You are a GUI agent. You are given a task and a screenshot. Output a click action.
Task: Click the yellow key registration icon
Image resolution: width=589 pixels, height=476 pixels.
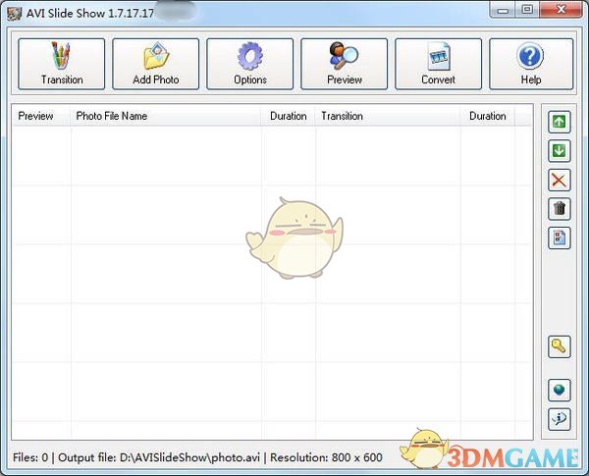pos(559,345)
